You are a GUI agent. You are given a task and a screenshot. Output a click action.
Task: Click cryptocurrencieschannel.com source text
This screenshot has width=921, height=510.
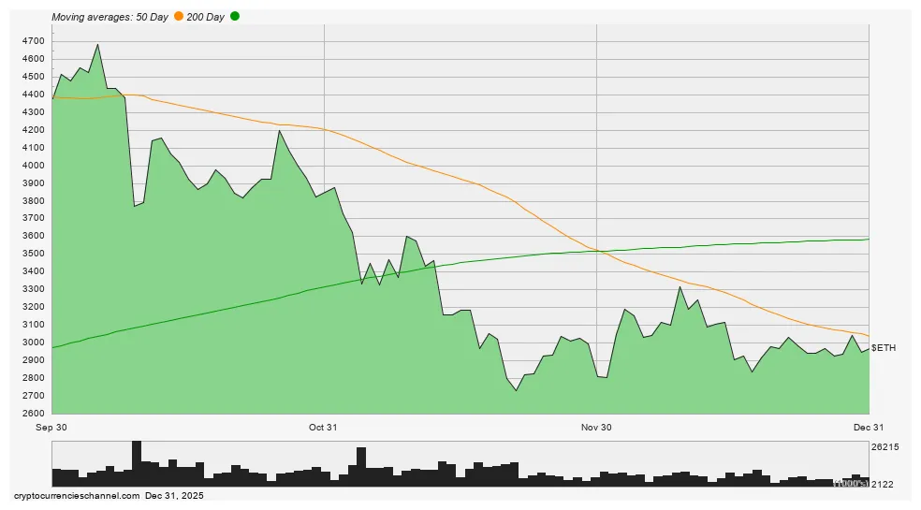pyautogui.click(x=77, y=496)
